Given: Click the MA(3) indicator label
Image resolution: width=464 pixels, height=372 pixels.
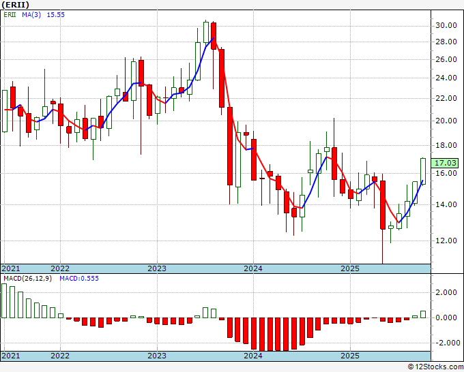Looking at the screenshot, I should 31,15.
